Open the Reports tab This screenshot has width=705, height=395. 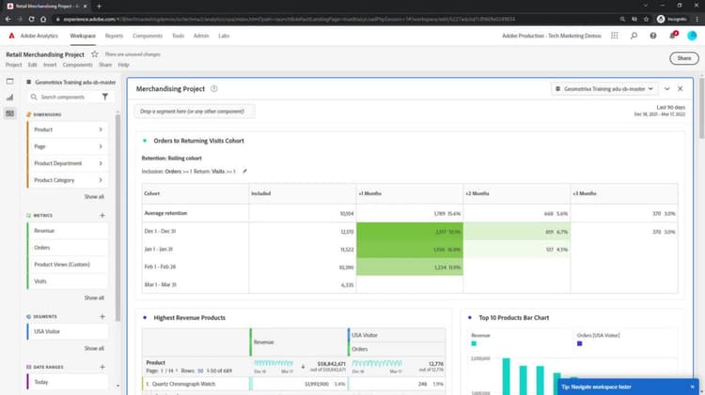point(114,36)
